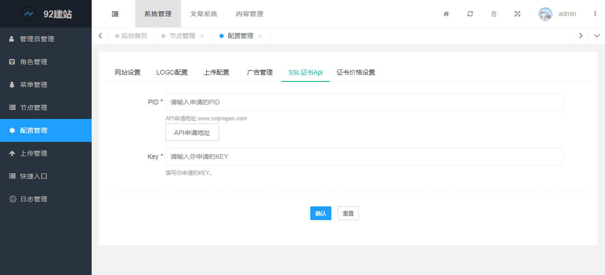Image resolution: width=605 pixels, height=275 pixels.
Task: Toggle fullscreen with the expand icon
Action: pyautogui.click(x=517, y=14)
